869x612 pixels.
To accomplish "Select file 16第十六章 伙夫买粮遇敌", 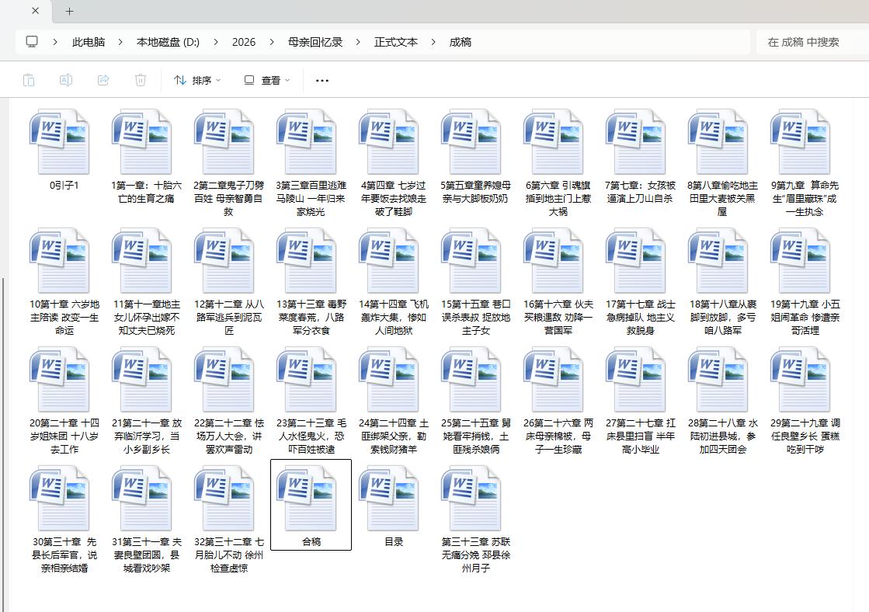I will tap(558, 282).
